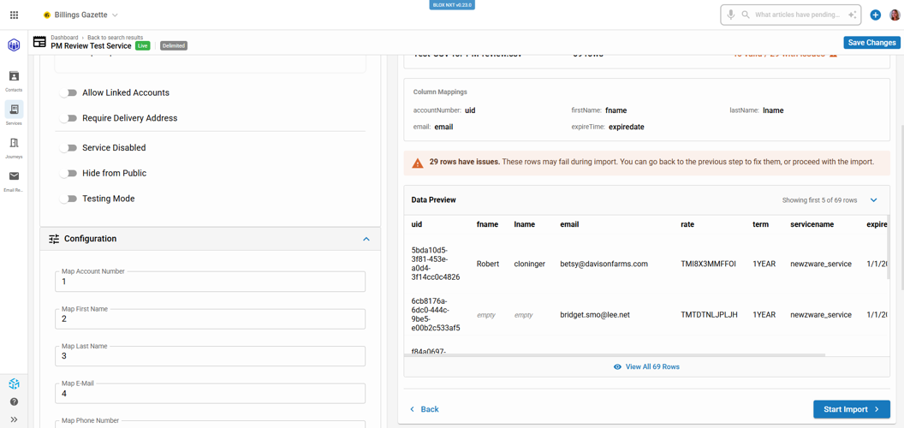Viewport: 904px width, 428px height.
Task: Toggle Service Disabled switch
Action: [68, 148]
